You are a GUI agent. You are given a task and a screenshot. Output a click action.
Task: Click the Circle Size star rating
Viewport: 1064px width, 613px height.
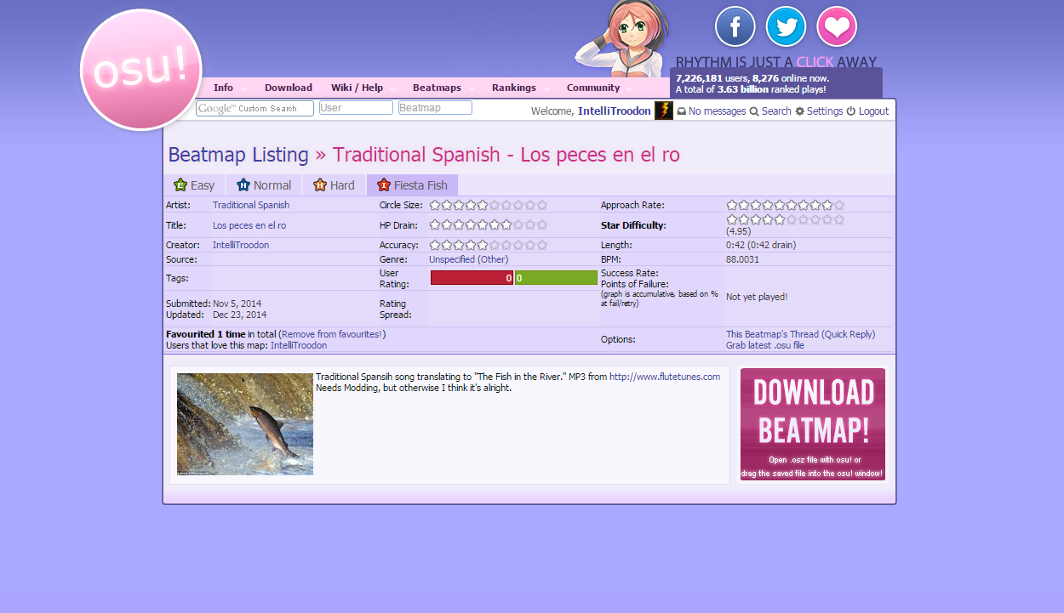click(x=489, y=205)
